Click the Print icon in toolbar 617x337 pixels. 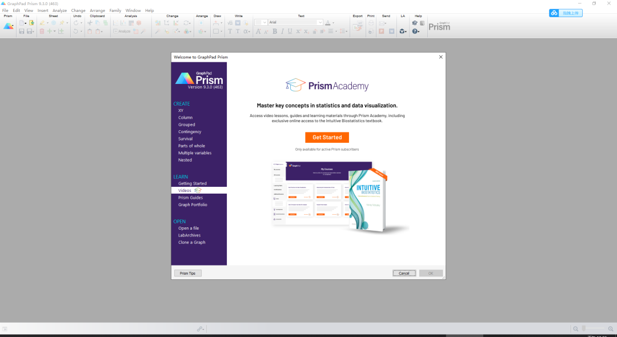tap(371, 23)
